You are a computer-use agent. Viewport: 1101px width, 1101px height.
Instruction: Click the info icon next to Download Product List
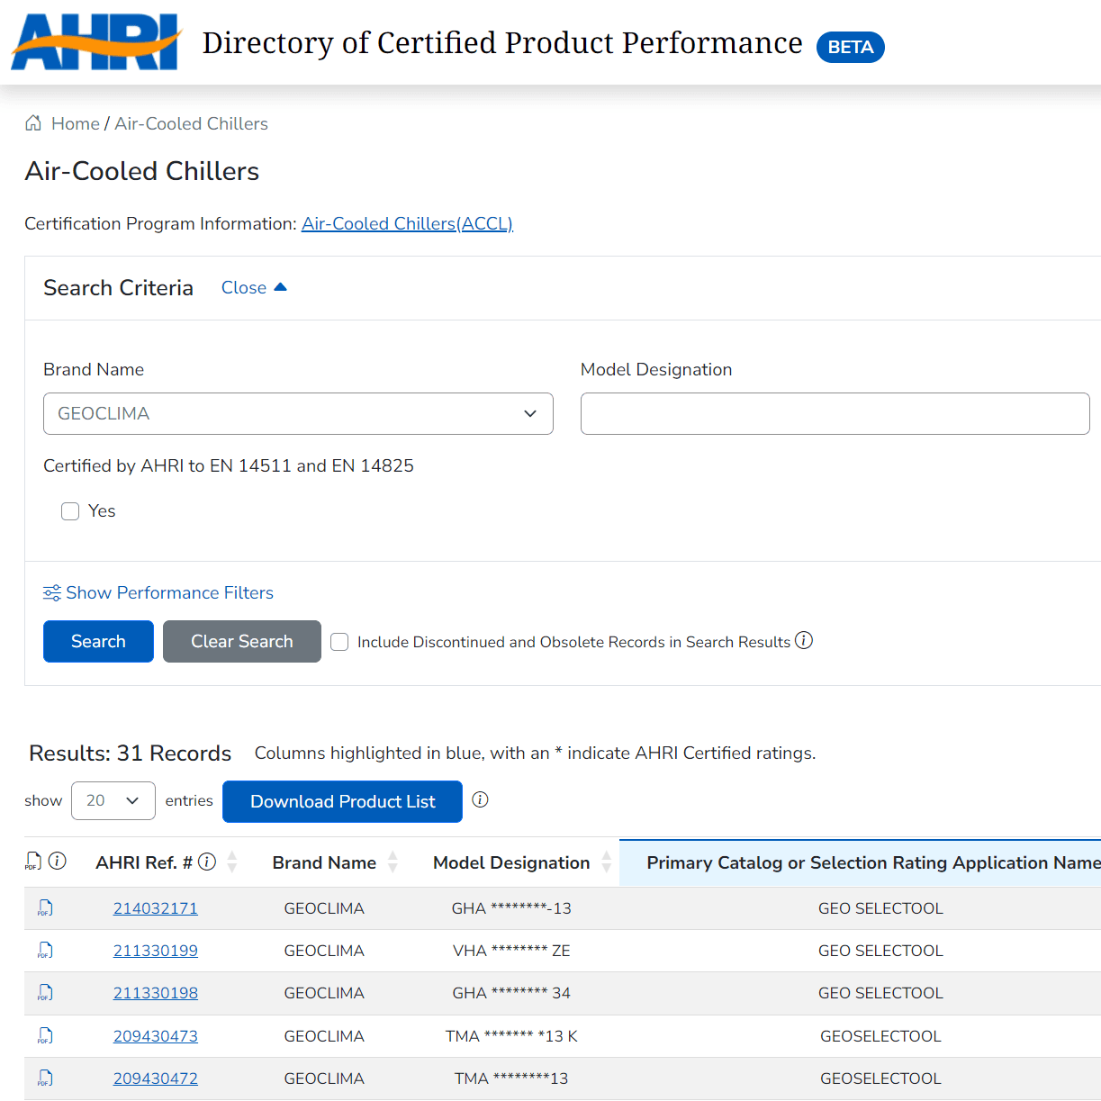480,799
